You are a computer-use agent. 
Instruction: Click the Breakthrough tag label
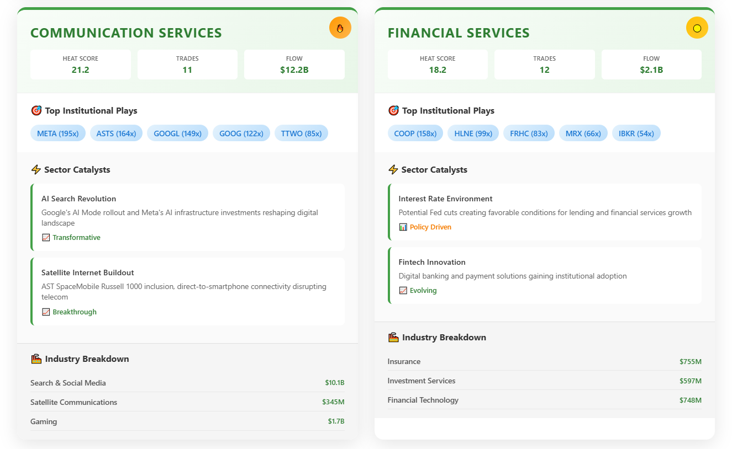(x=75, y=312)
